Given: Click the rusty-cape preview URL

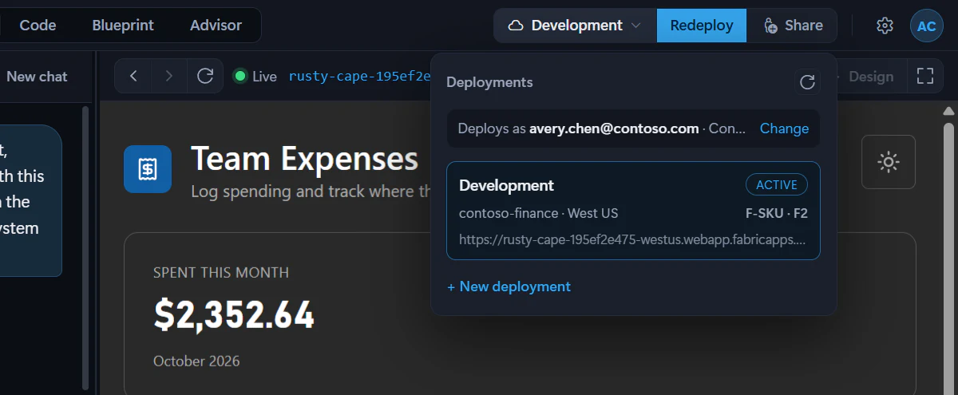Looking at the screenshot, I should tap(359, 77).
